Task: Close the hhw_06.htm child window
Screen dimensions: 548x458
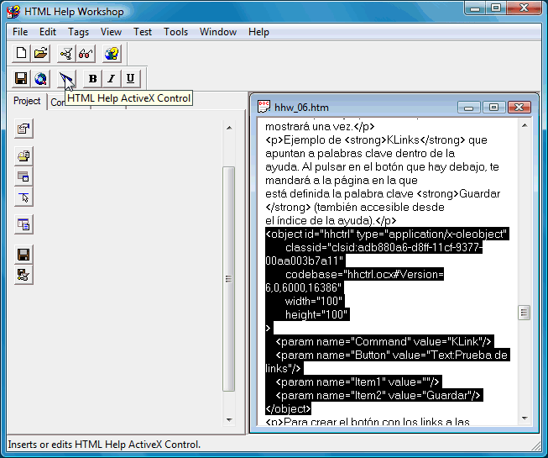Action: [519, 107]
